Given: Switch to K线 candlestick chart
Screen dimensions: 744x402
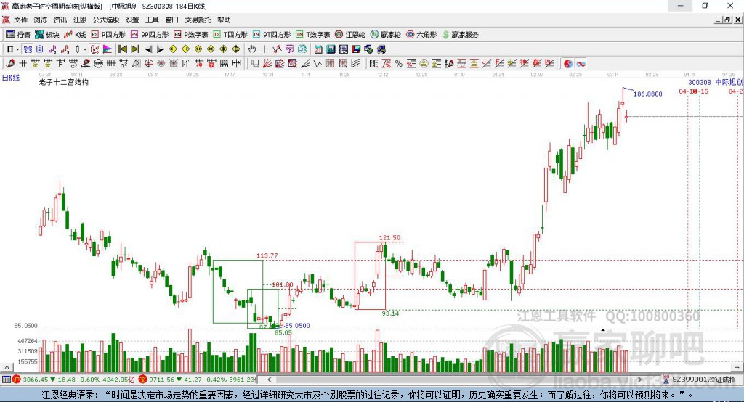Looking at the screenshot, I should pos(75,35).
